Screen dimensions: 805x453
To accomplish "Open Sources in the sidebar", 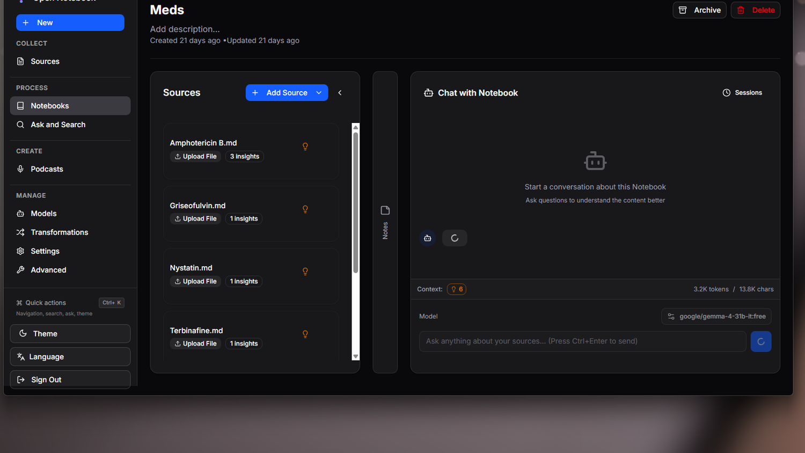I will pyautogui.click(x=70, y=61).
